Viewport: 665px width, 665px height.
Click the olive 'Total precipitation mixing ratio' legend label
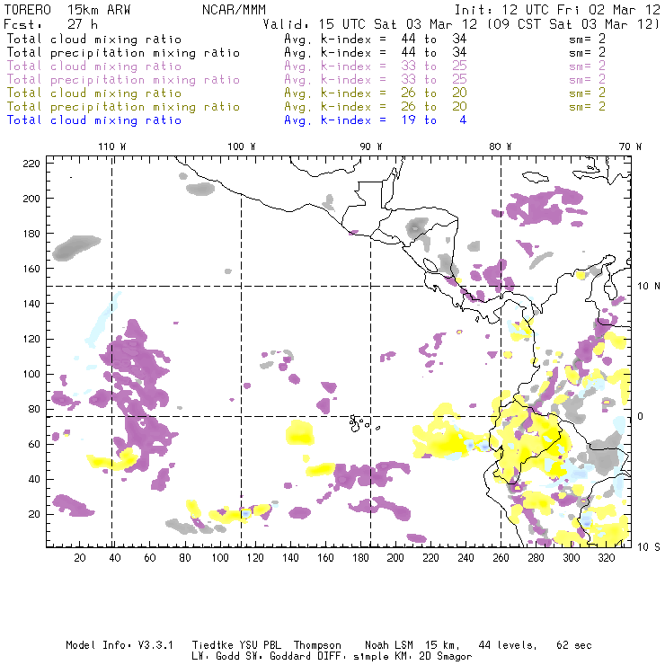pyautogui.click(x=123, y=107)
